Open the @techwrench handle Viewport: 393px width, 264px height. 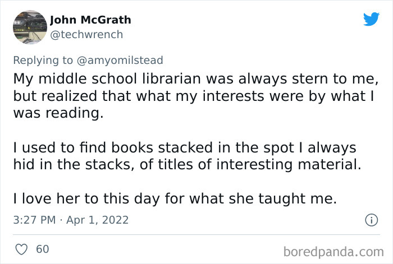86,34
